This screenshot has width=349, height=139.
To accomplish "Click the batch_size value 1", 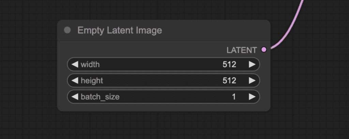I will click(234, 97).
